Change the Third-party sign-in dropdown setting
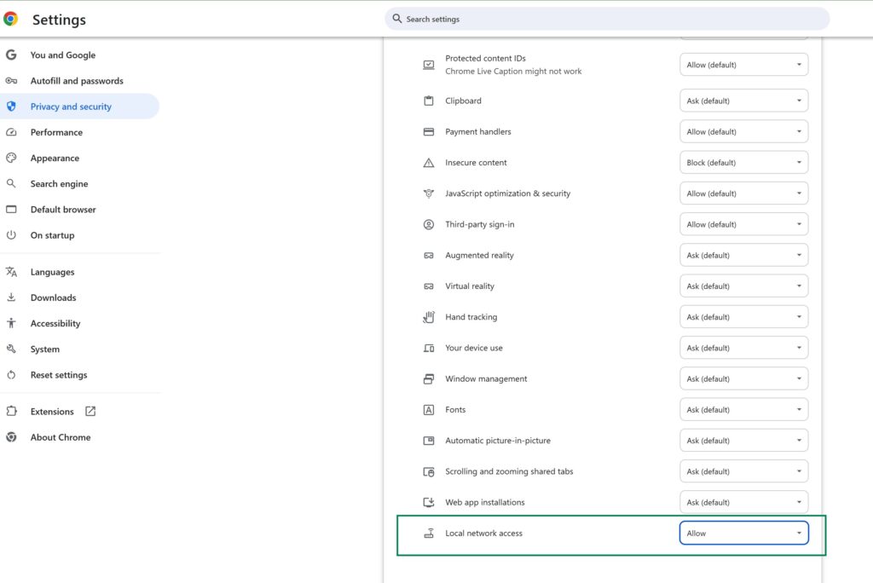This screenshot has width=873, height=583. (743, 224)
